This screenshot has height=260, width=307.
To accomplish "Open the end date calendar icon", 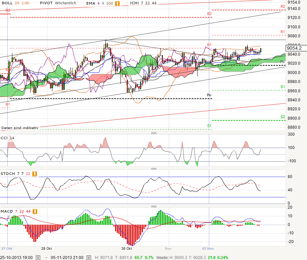I will click(x=89, y=257).
